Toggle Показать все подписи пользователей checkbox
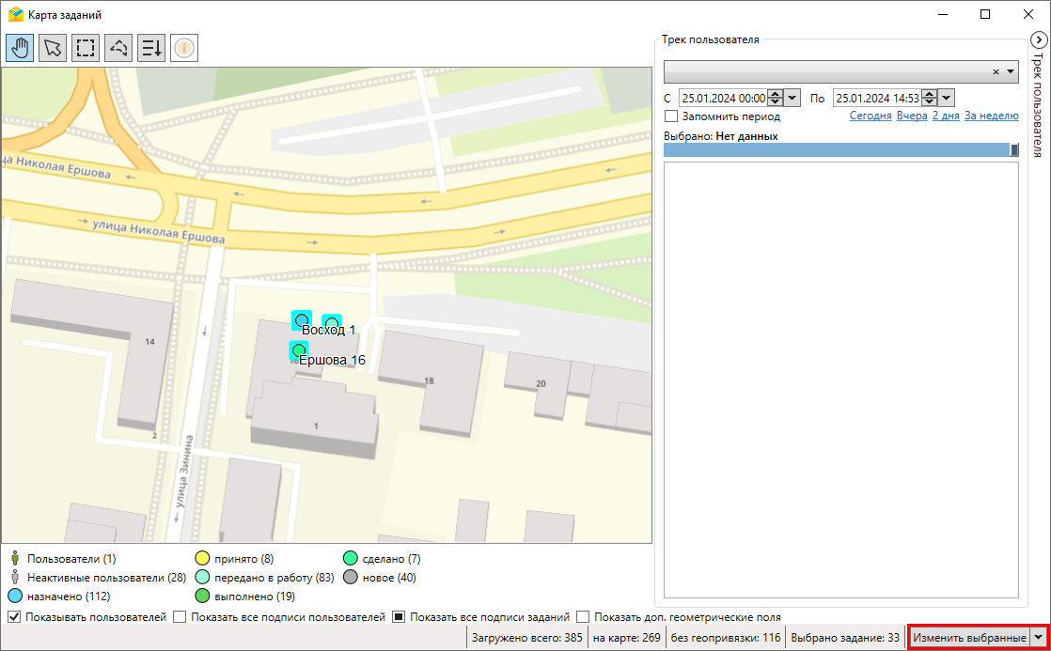The width and height of the screenshot is (1051, 651). (x=179, y=617)
